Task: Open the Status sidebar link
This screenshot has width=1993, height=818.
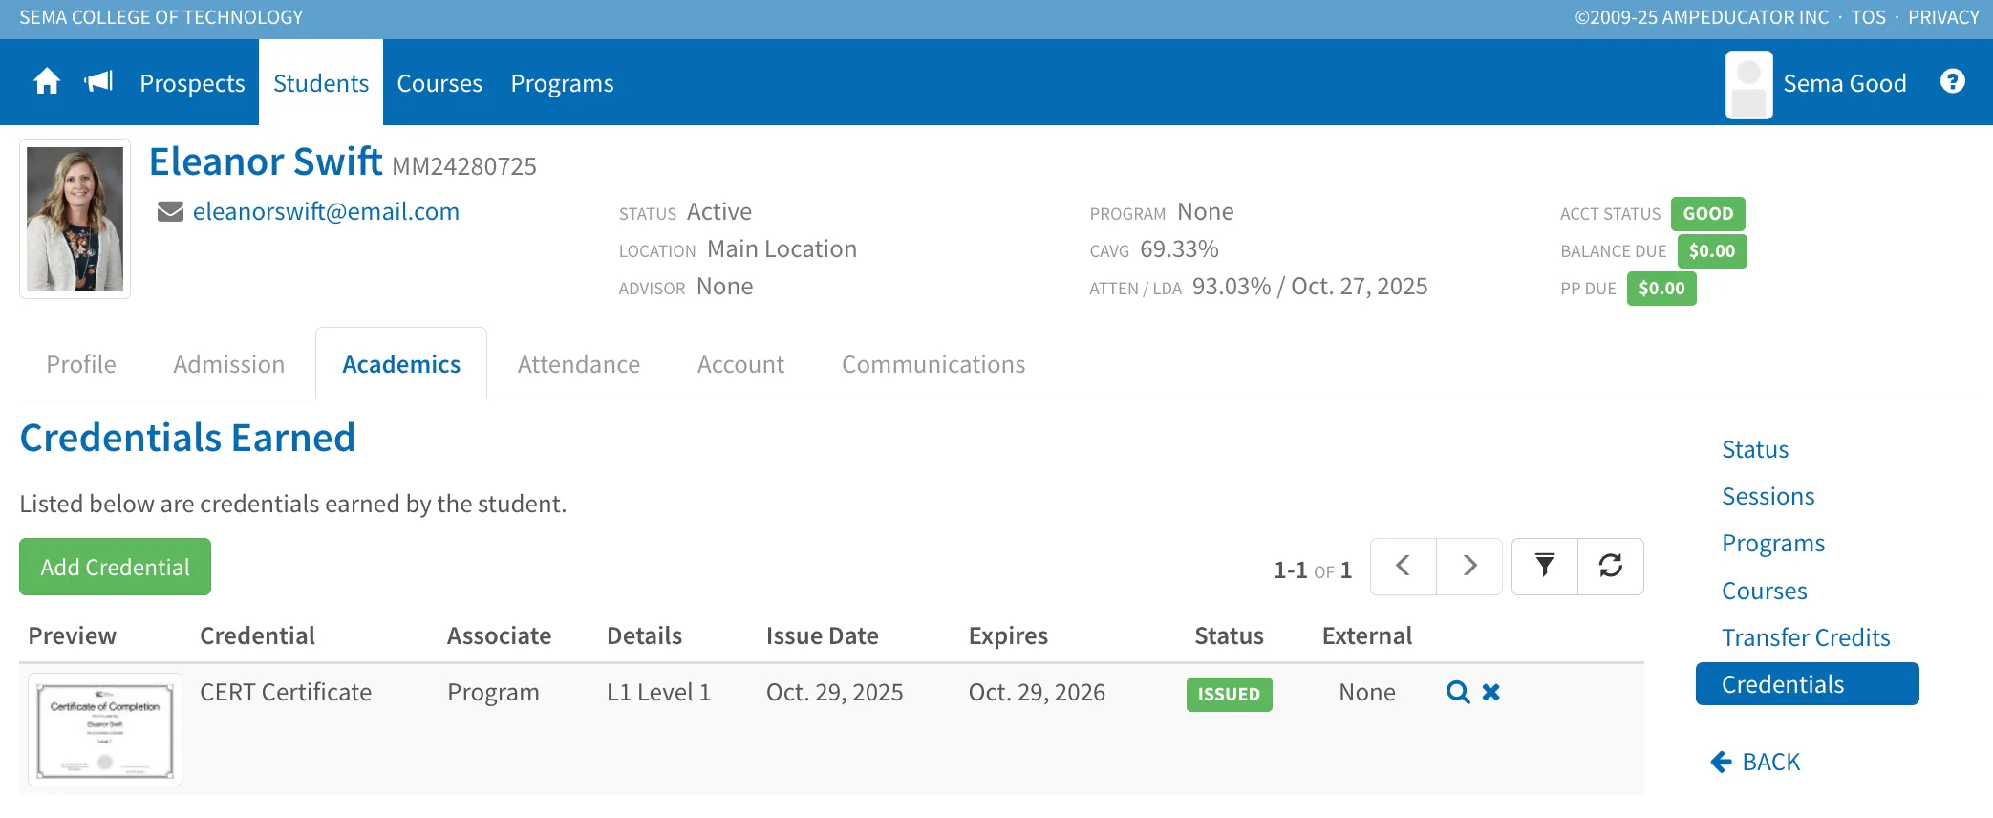Action: pyautogui.click(x=1755, y=449)
